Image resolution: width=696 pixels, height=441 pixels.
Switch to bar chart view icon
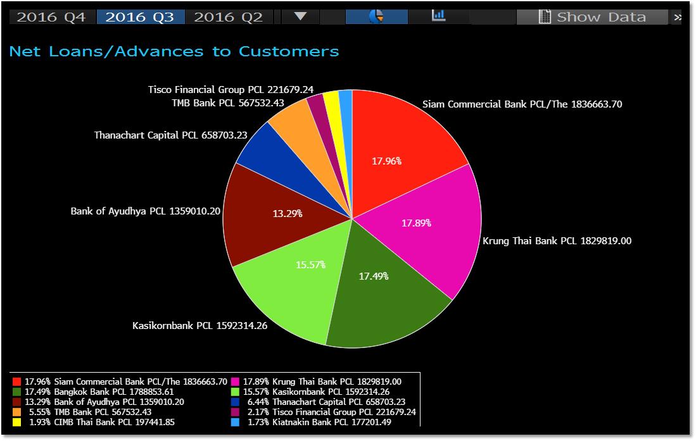pyautogui.click(x=438, y=16)
